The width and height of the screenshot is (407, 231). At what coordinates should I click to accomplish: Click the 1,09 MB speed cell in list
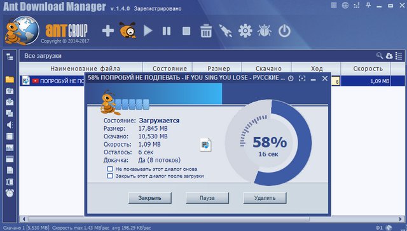[365, 81]
